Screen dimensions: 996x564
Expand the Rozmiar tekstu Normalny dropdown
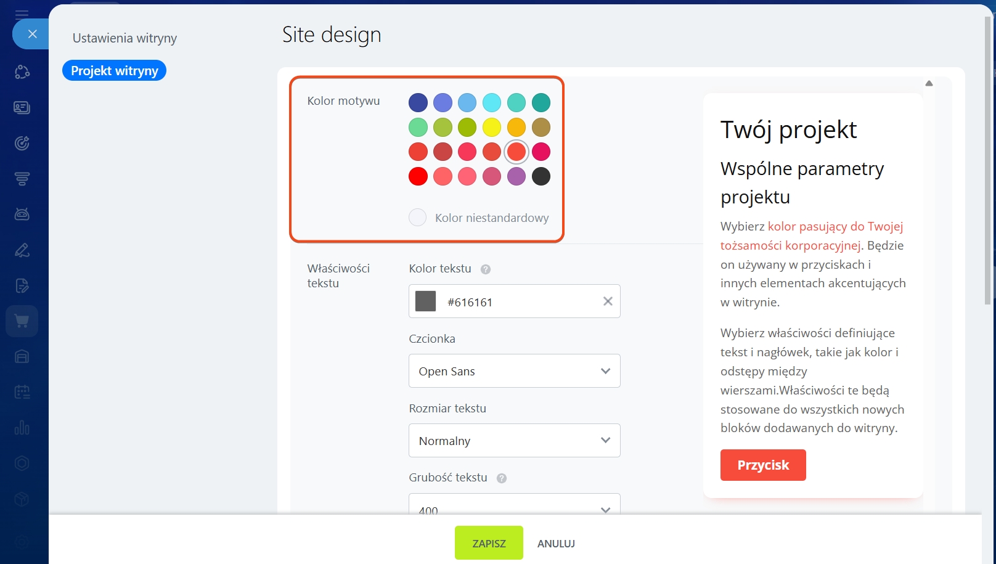point(514,441)
